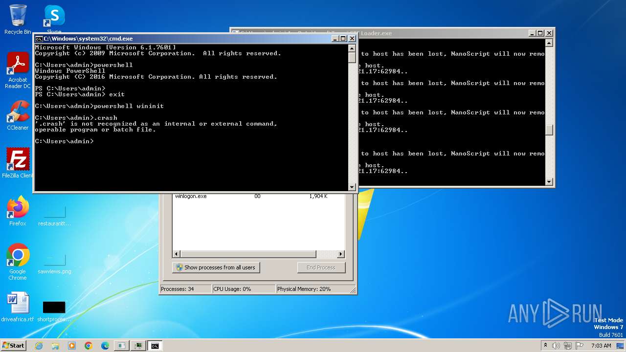The height and width of the screenshot is (352, 626).
Task: Minimize the Loader.exe console window
Action: 532,33
